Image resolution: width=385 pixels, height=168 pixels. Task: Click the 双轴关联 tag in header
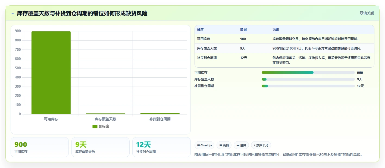coord(367,13)
